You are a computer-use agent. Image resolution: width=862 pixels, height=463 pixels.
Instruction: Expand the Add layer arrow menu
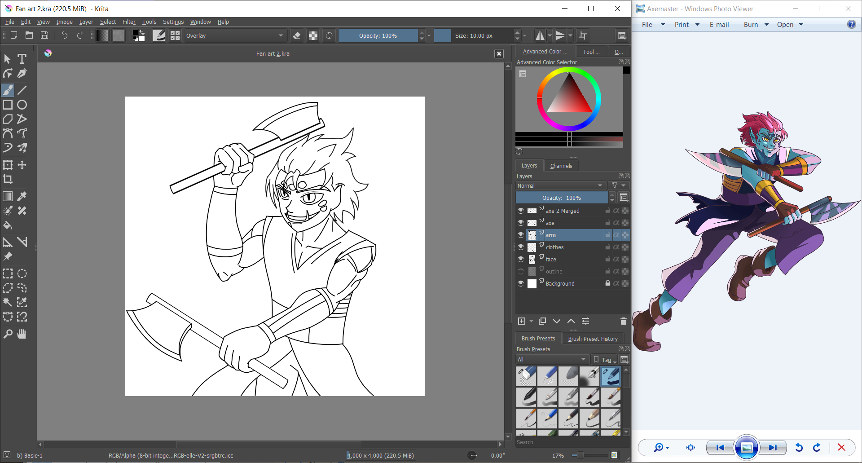[532, 321]
